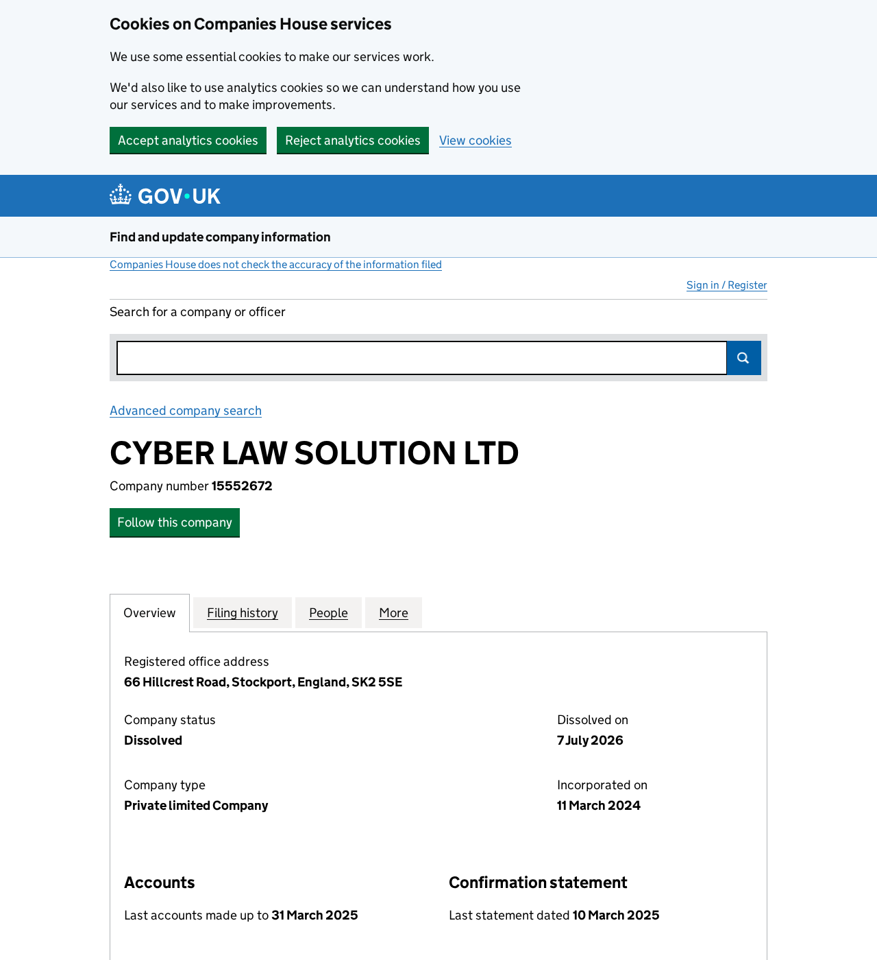
Task: Follow this company
Action: [175, 523]
